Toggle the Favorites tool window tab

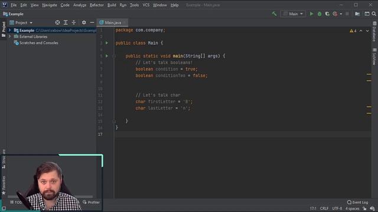pyautogui.click(x=4, y=185)
